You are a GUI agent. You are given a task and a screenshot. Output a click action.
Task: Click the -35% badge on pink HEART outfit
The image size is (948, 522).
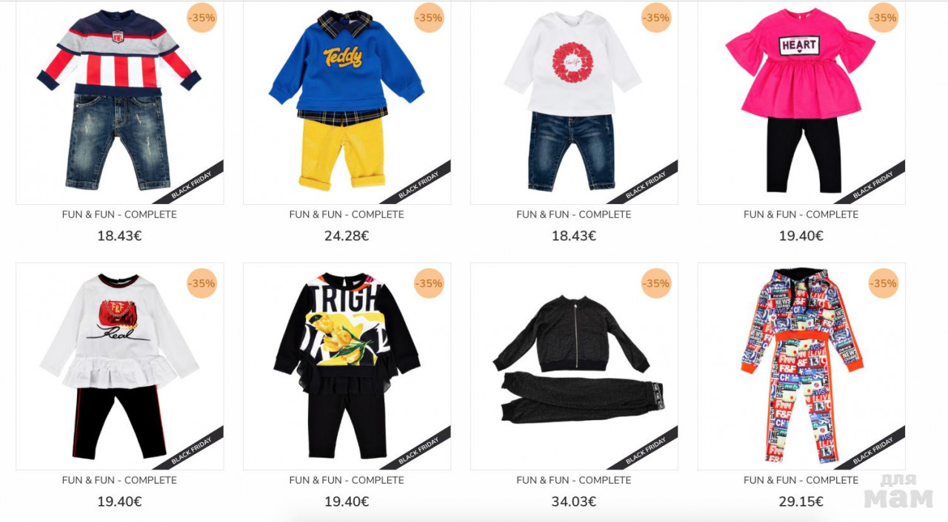pos(883,18)
